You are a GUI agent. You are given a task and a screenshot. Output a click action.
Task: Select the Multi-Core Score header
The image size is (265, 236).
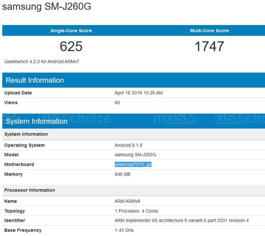coord(209,30)
